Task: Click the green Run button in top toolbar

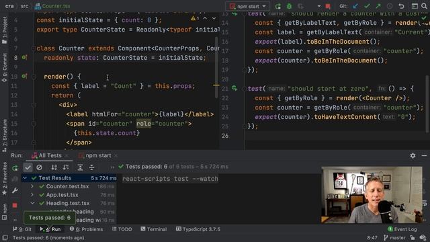Action: tap(278, 6)
